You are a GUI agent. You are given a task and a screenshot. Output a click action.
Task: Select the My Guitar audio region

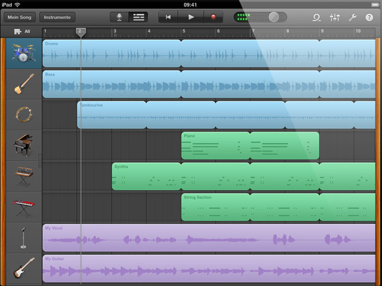(209, 269)
